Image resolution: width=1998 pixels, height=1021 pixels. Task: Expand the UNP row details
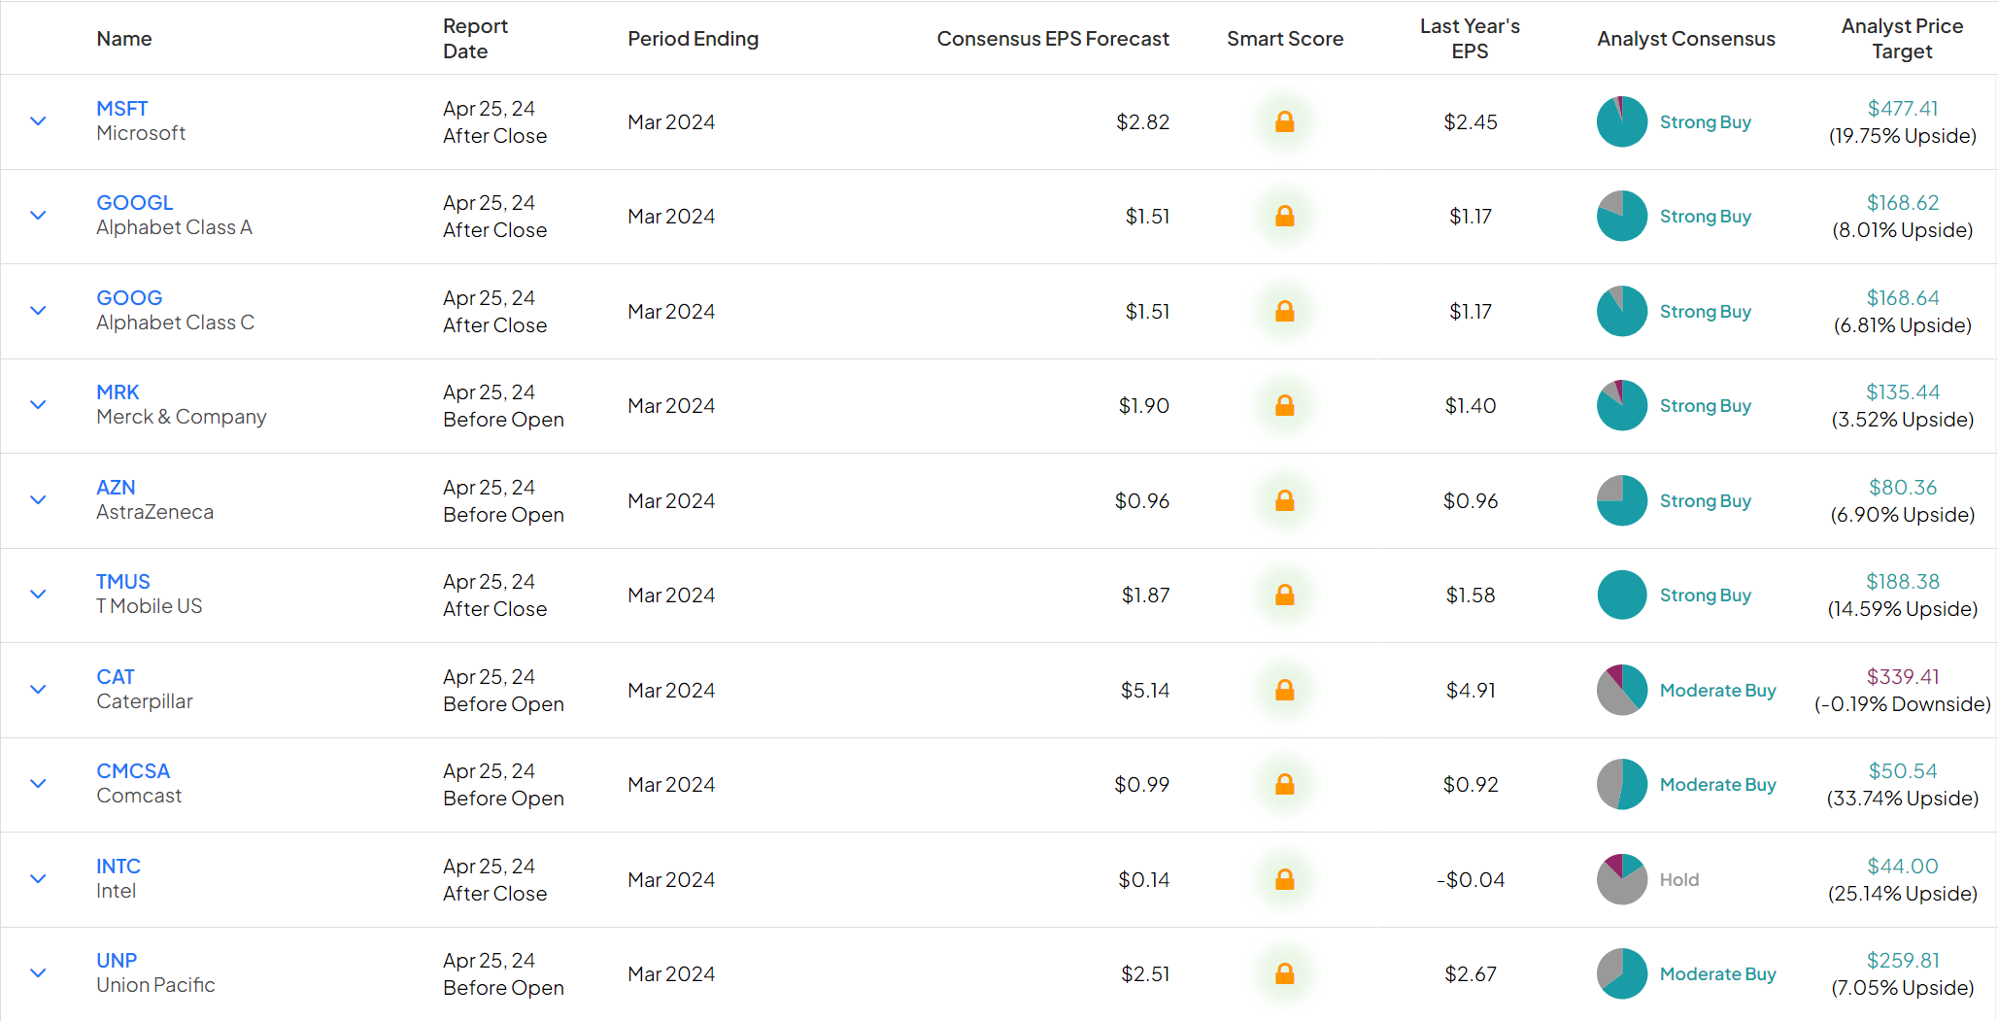pyautogui.click(x=38, y=973)
